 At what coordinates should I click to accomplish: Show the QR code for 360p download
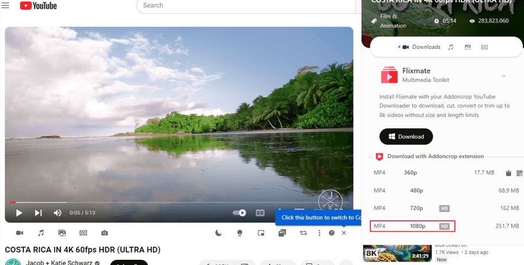(x=519, y=173)
